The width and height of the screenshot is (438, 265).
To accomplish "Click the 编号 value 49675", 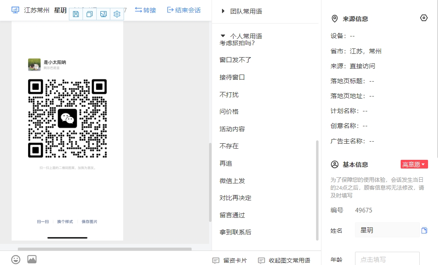I will click(x=363, y=210).
